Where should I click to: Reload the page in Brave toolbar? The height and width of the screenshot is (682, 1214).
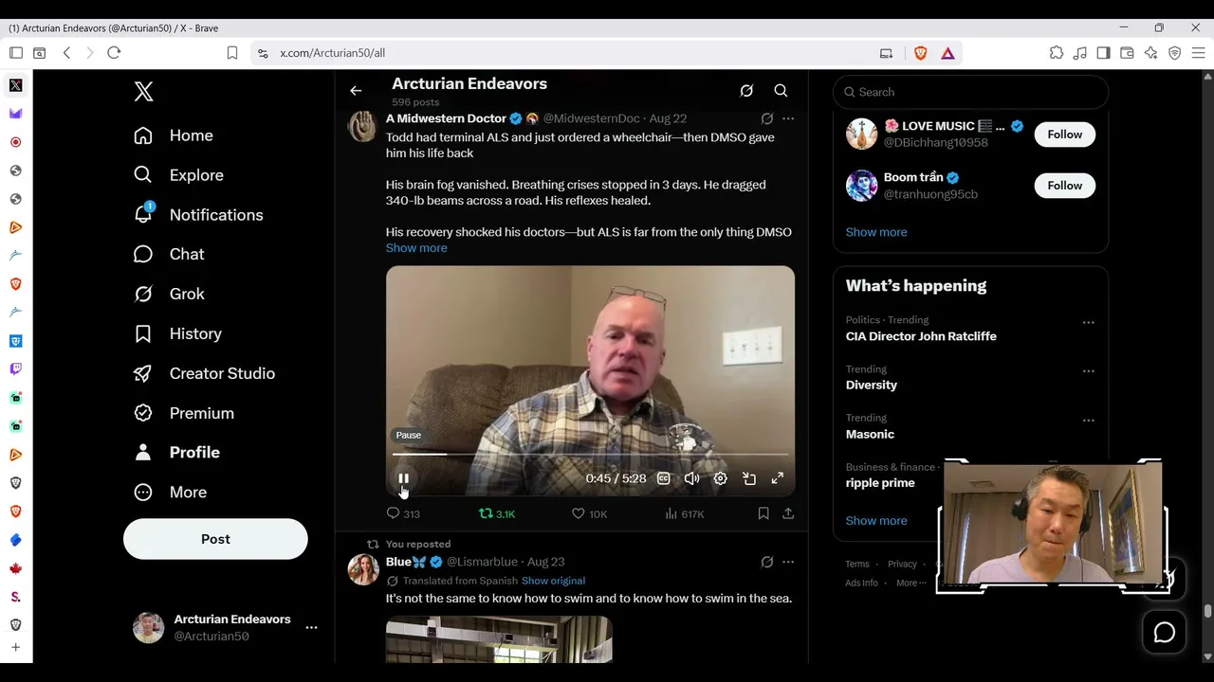coord(114,53)
